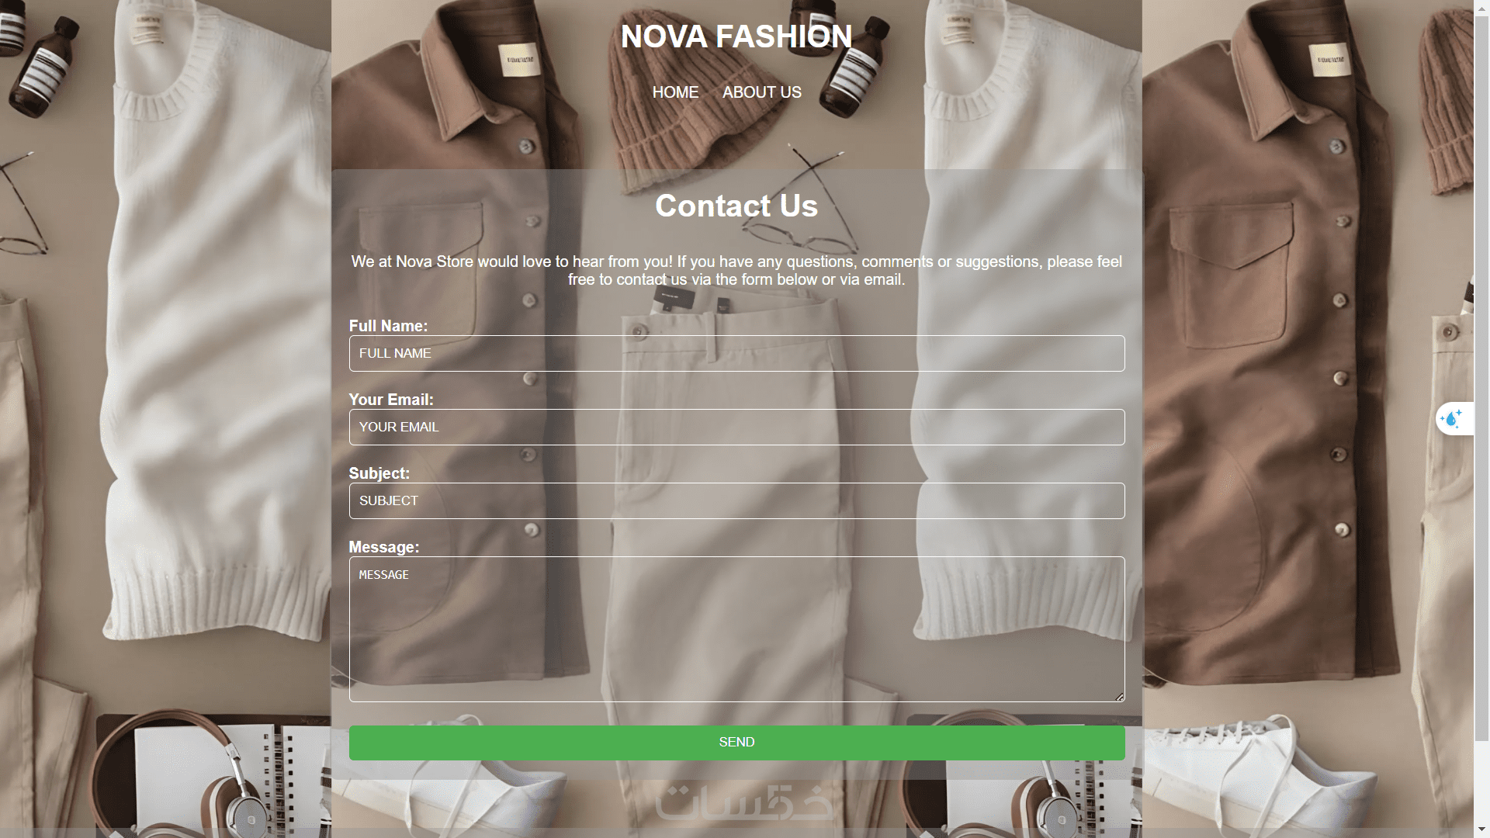Submit the form with SEND button
This screenshot has height=838, width=1490.
tap(736, 743)
